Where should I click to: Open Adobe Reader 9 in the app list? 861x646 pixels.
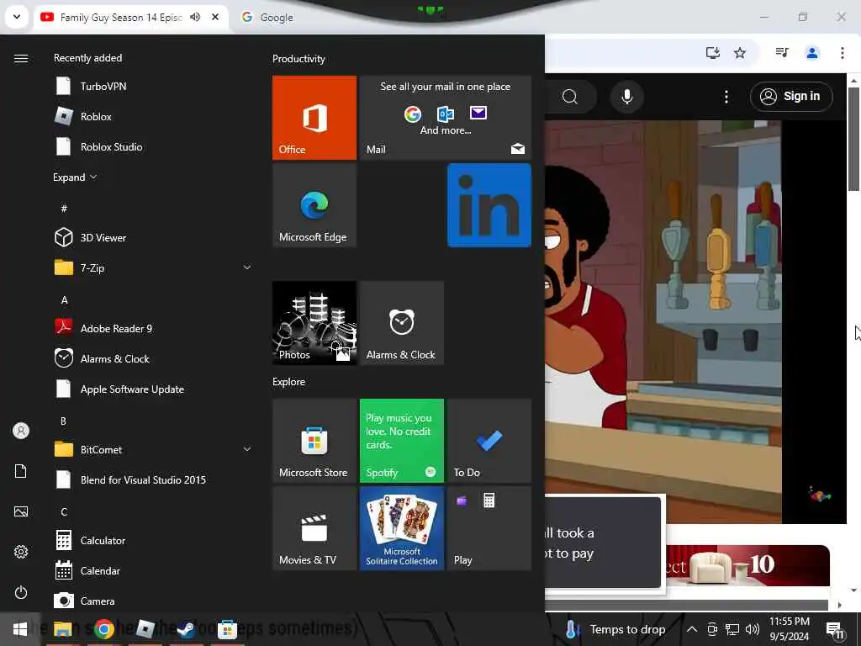click(153, 329)
